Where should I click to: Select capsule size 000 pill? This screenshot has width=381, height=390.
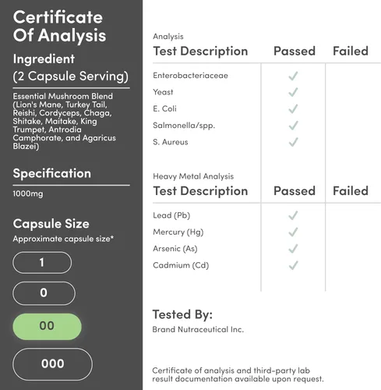tap(52, 363)
